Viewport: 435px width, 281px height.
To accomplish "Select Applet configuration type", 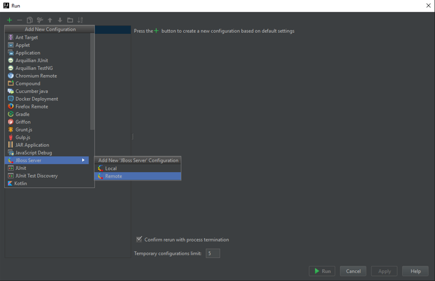I will [x=47, y=45].
